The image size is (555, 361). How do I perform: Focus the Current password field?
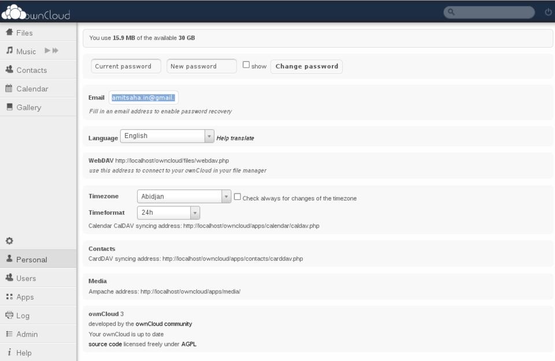(126, 66)
